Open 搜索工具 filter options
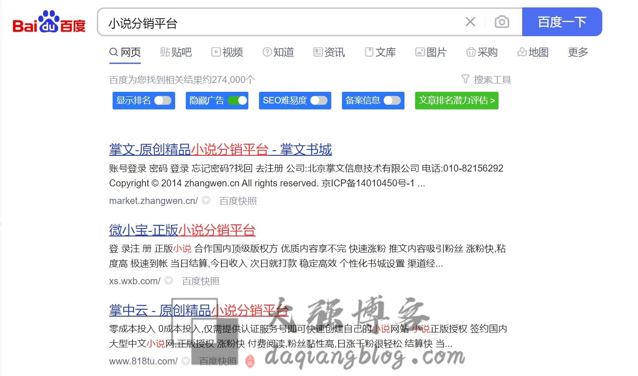Screen dimensions: 638x376 pos(486,80)
